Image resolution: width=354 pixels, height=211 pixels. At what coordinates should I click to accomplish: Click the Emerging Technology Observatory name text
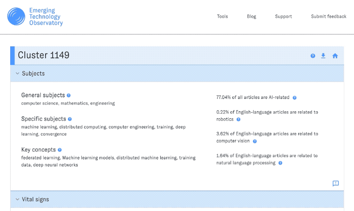(x=46, y=17)
